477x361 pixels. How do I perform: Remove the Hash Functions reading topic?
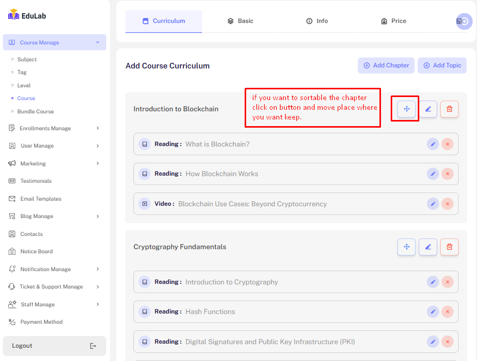[x=447, y=311]
